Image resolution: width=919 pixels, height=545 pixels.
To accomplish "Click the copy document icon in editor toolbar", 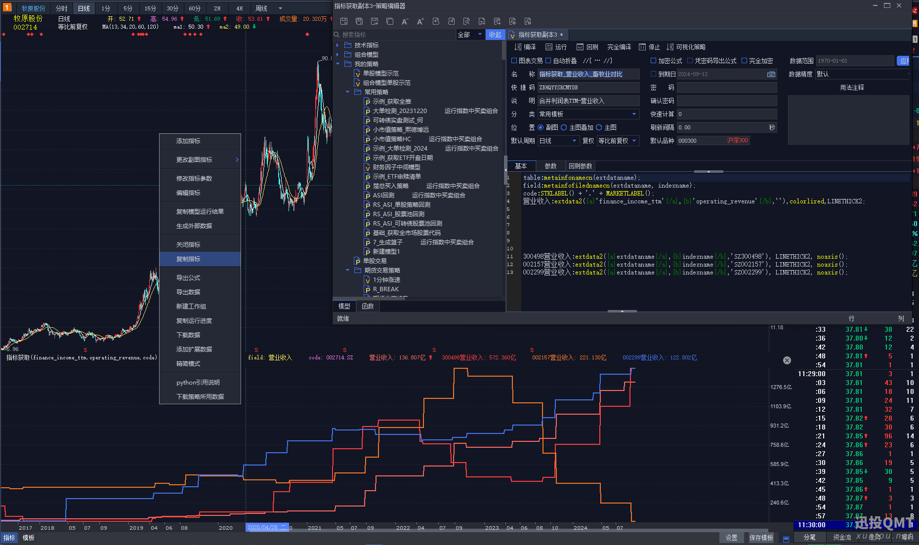I will point(390,21).
